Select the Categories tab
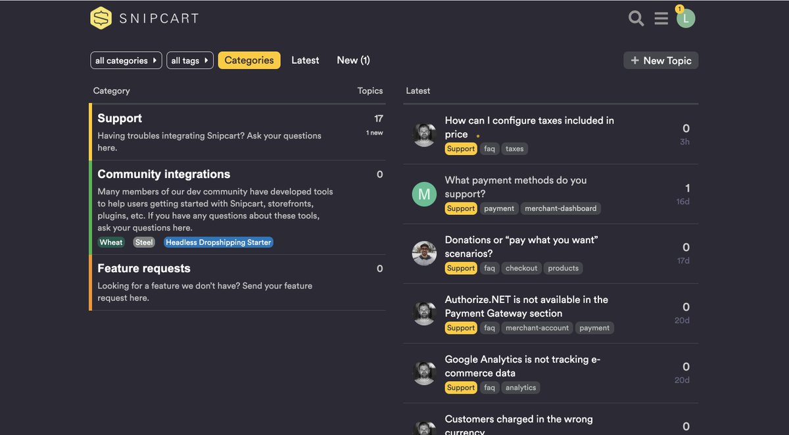The width and height of the screenshot is (789, 435). [249, 59]
